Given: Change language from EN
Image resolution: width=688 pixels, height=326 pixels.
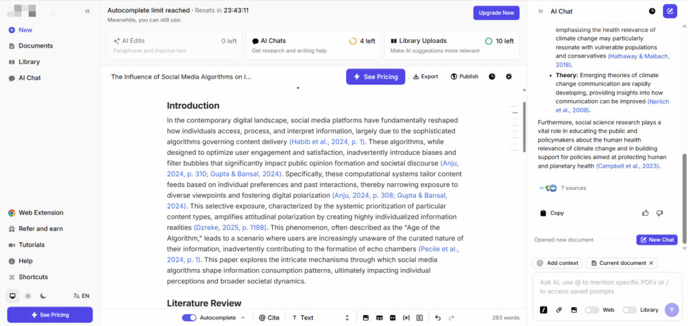Looking at the screenshot, I should tap(81, 296).
